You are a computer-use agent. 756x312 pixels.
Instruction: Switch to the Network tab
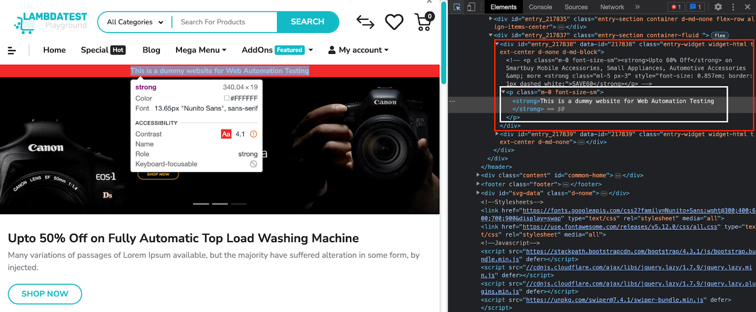[612, 7]
